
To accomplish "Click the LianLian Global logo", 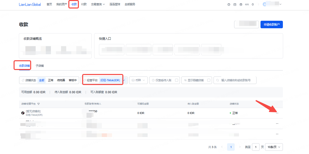I will 30,4.
